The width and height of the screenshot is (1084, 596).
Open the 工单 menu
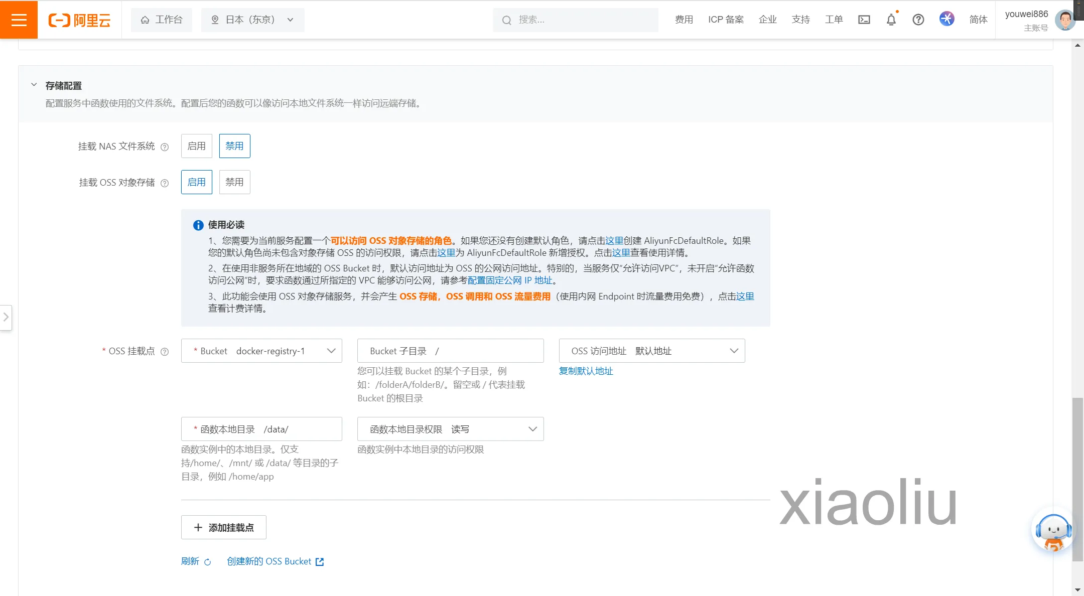click(834, 20)
